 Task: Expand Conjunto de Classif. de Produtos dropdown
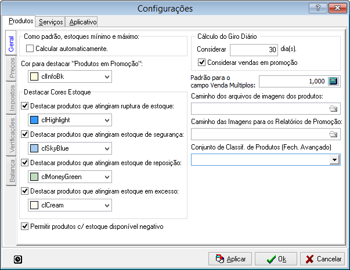334,160
